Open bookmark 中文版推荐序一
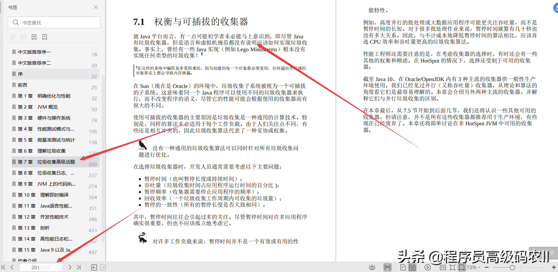This screenshot has width=558, height=272. 55,52
